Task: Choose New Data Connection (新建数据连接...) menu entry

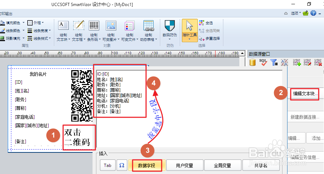Action: 305,117
